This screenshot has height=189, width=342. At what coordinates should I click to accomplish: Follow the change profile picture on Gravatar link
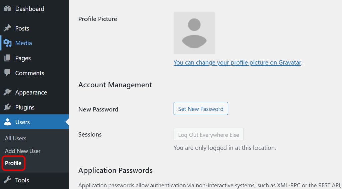(x=237, y=62)
